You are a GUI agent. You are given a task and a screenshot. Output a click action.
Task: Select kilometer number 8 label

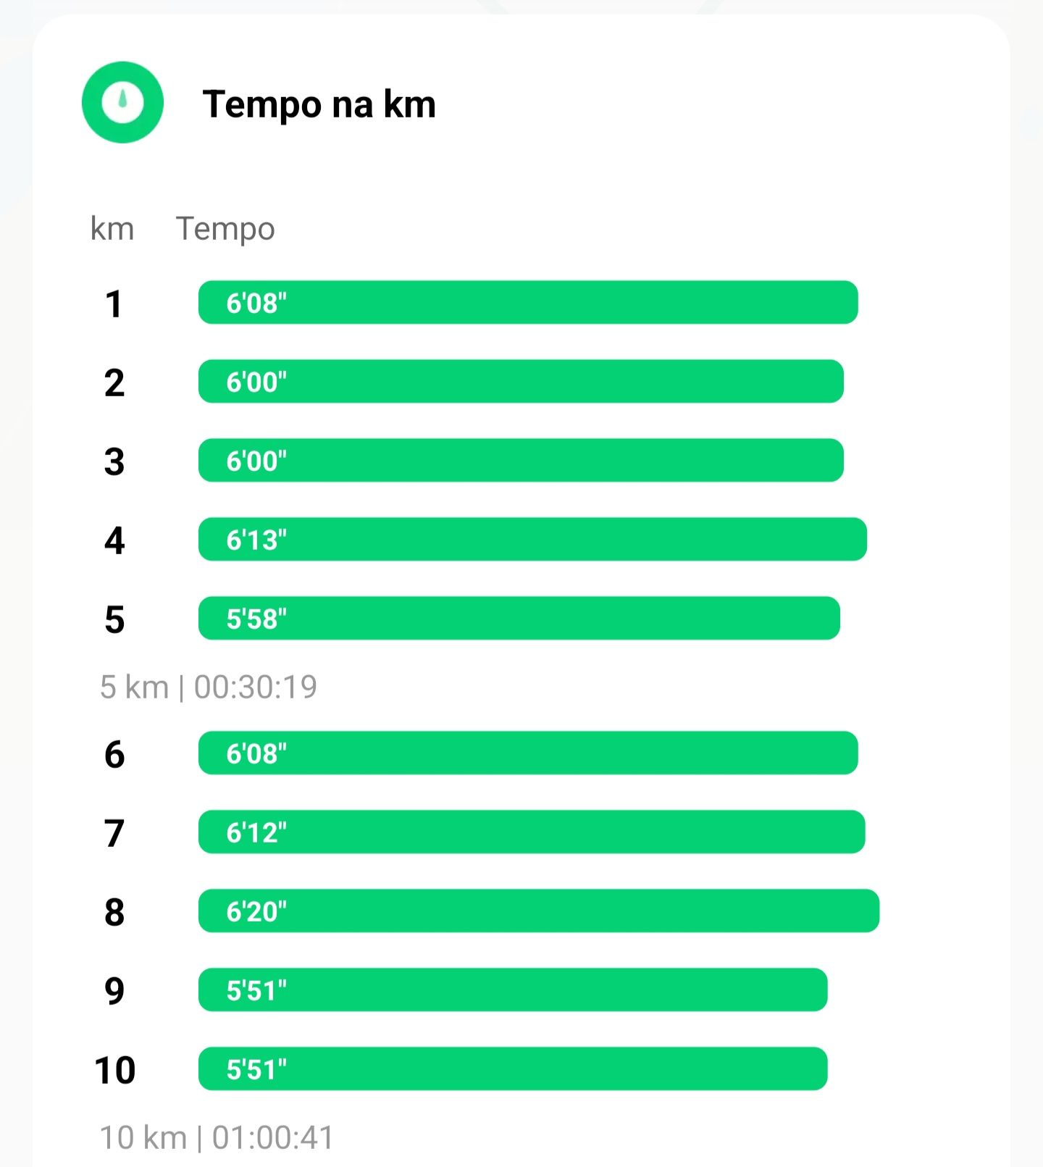pyautogui.click(x=114, y=912)
